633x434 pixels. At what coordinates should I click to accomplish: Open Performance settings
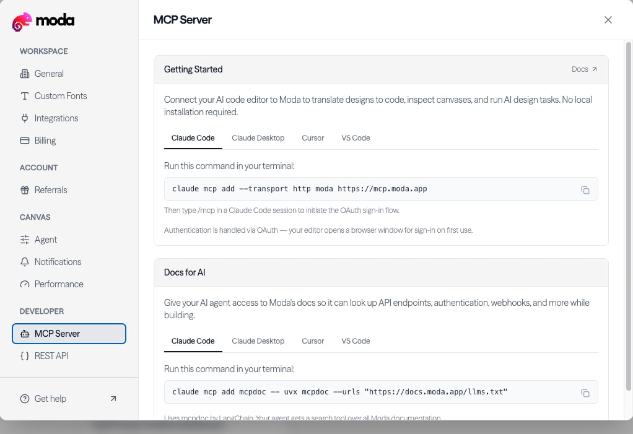click(x=69, y=284)
